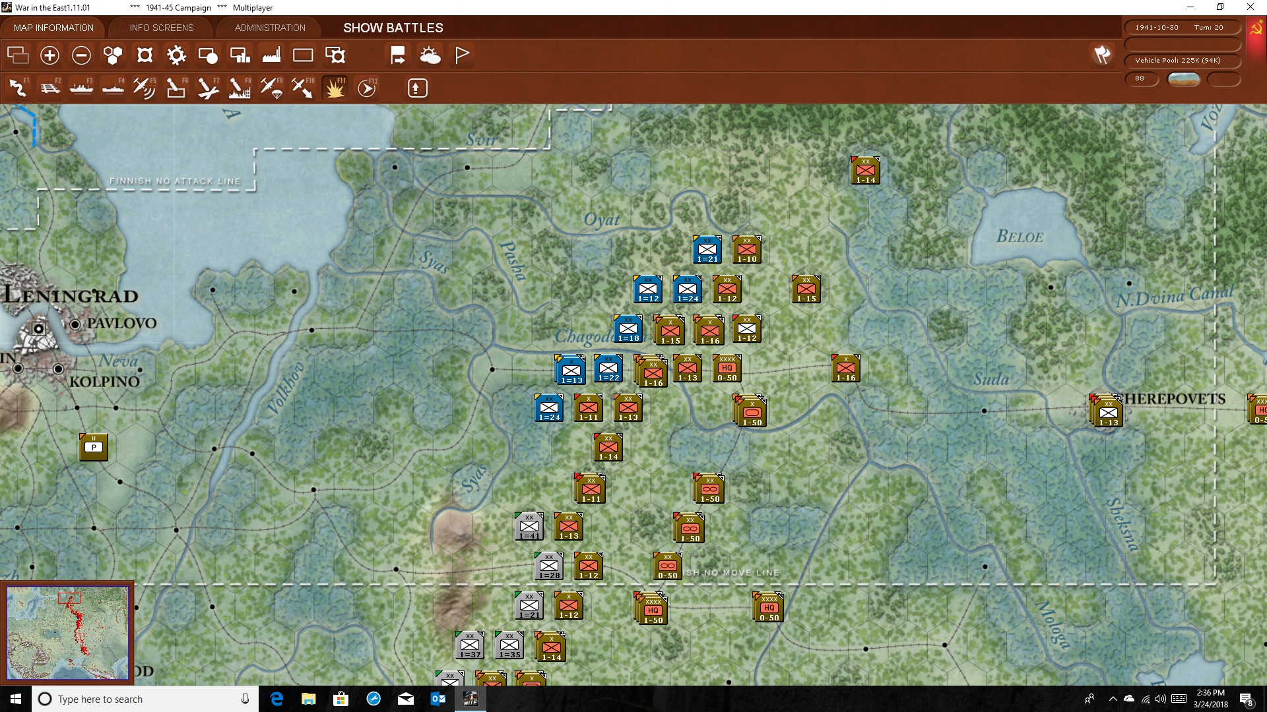Select the gray German unit labeled 1=41
Viewport: 1267px width, 712px height.
pyautogui.click(x=529, y=527)
